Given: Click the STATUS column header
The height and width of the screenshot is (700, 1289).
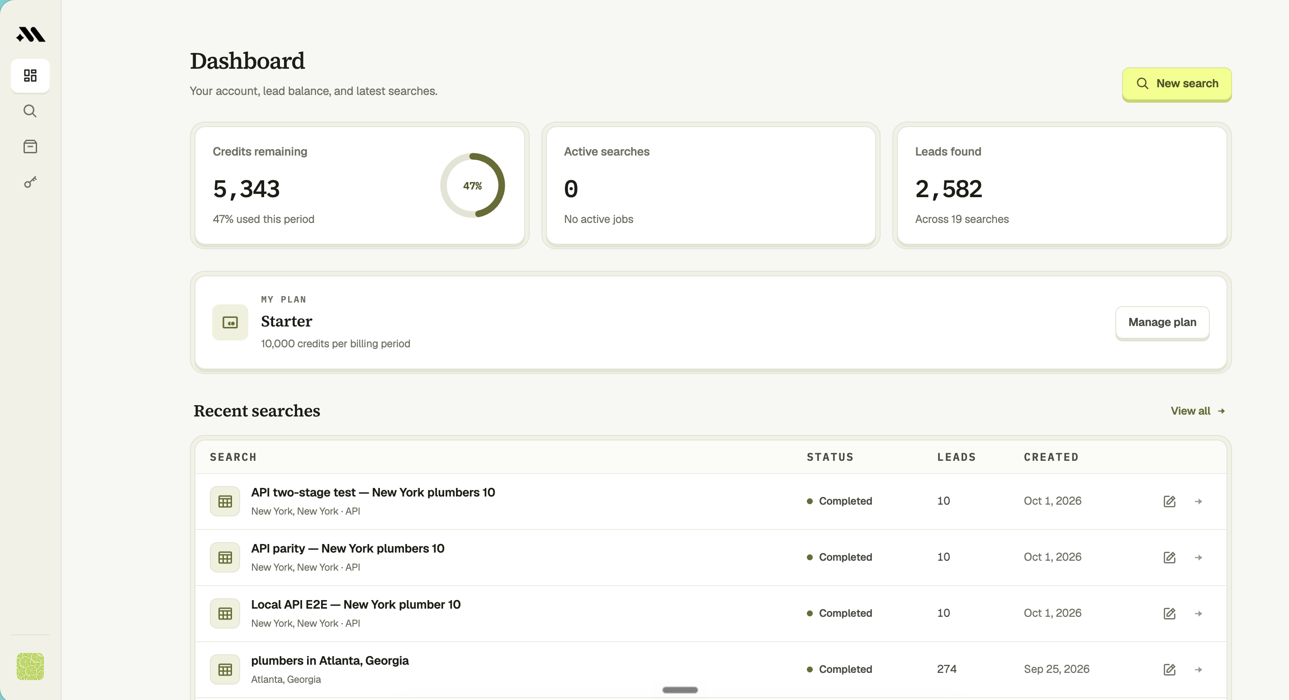Looking at the screenshot, I should 829,457.
